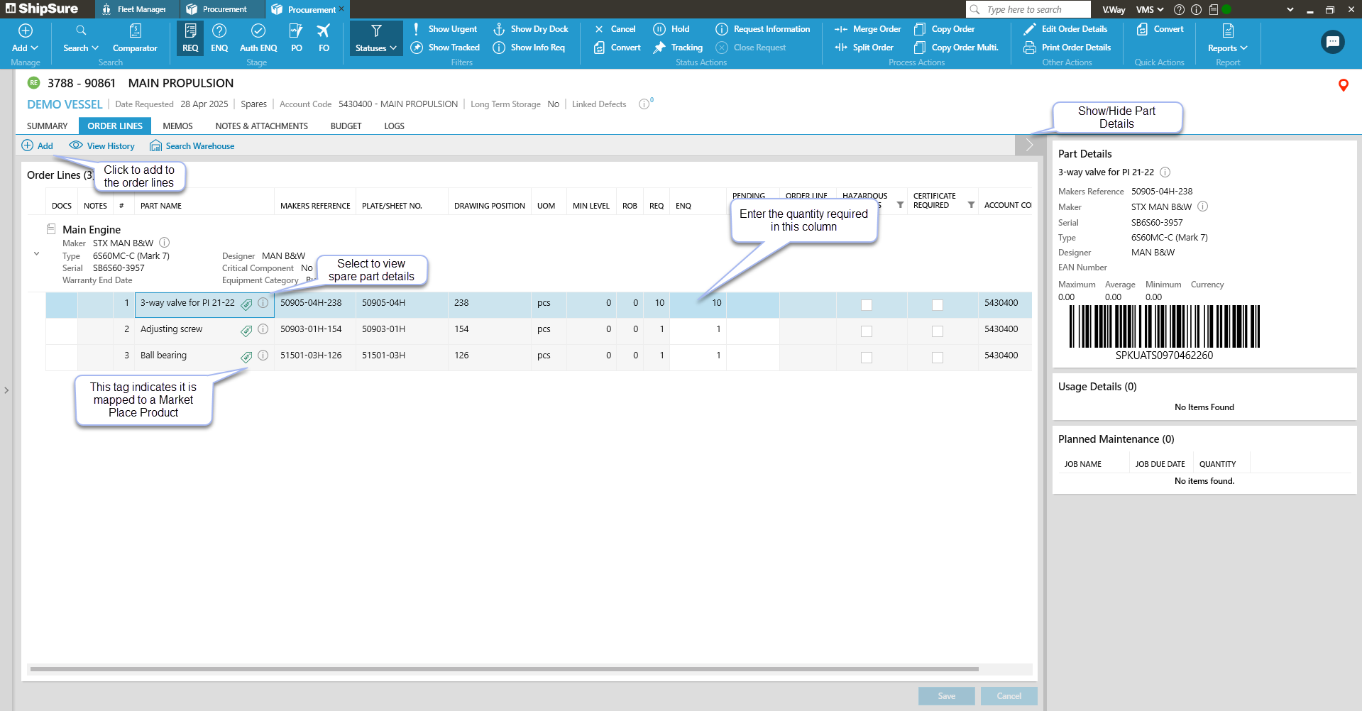Click the Search Warehouse link
The width and height of the screenshot is (1362, 711).
point(199,146)
